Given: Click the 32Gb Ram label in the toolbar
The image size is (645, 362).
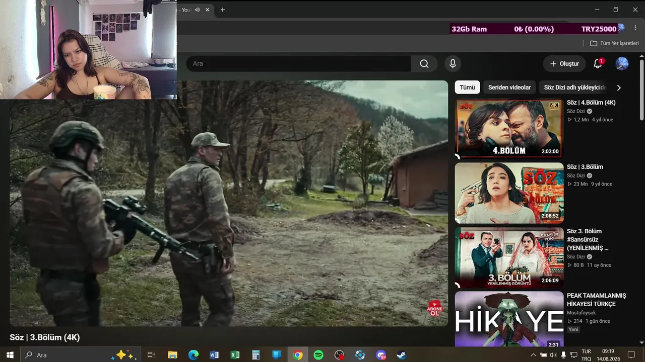Looking at the screenshot, I should click(469, 29).
